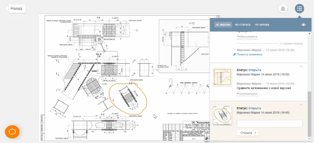Open the orange chat support button

point(12,132)
